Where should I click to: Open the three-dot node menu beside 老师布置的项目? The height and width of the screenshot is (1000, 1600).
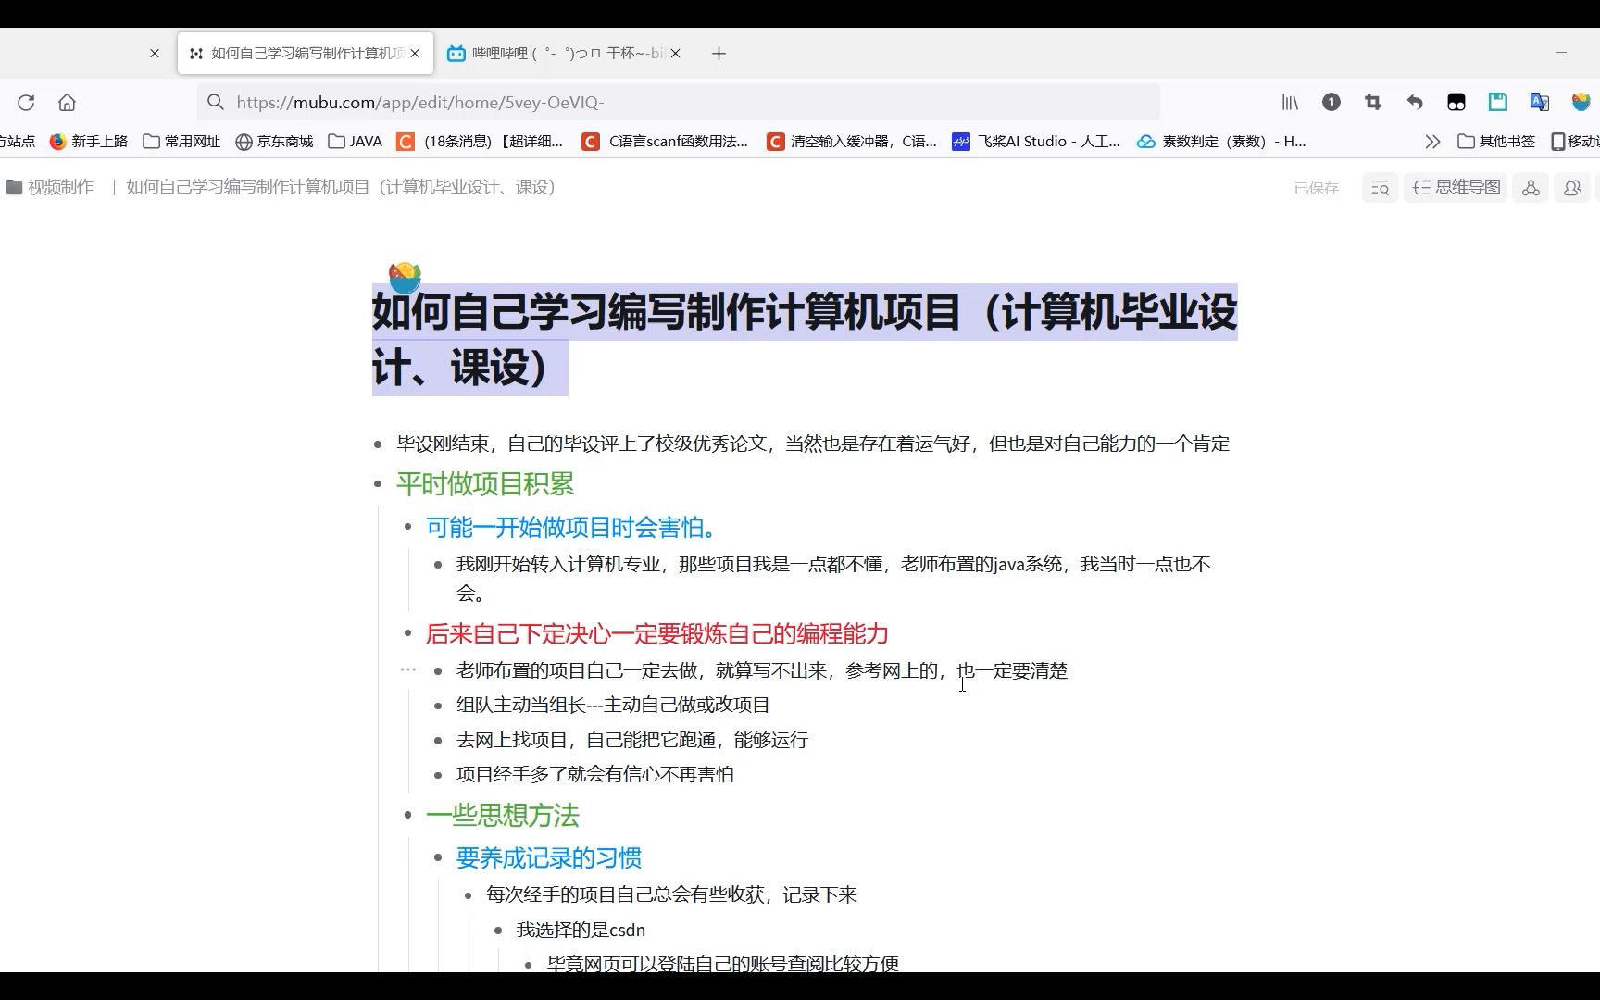(407, 669)
